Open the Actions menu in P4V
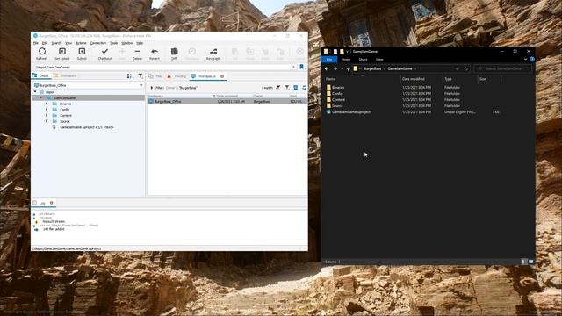The image size is (562, 316). click(x=81, y=43)
